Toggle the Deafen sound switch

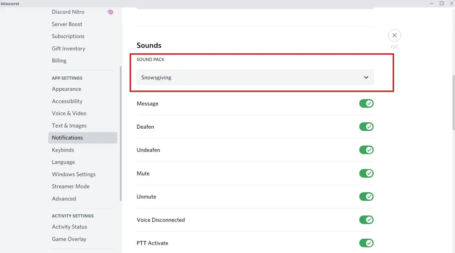point(366,127)
